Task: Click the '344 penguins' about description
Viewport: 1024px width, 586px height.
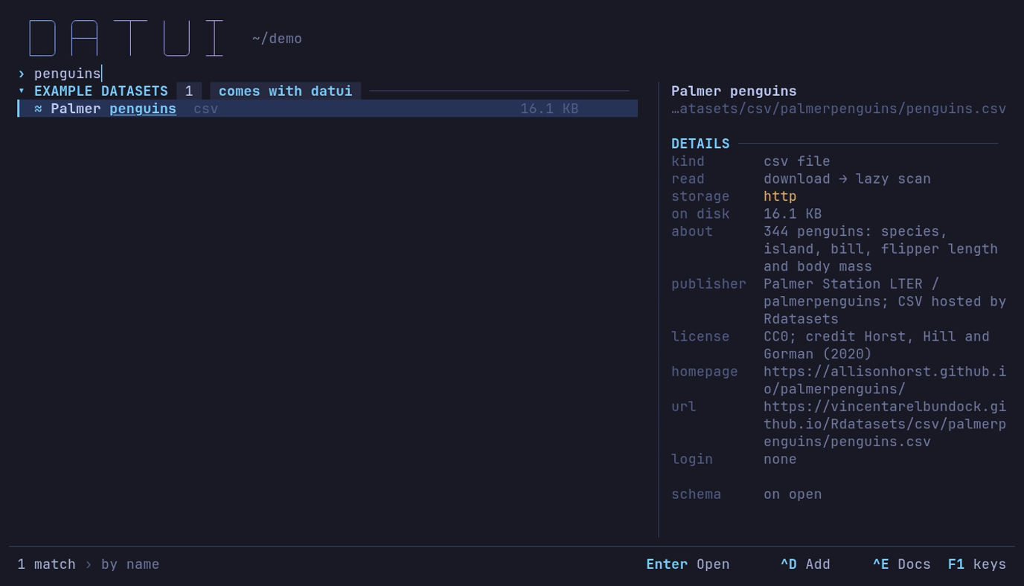Action: click(x=880, y=249)
